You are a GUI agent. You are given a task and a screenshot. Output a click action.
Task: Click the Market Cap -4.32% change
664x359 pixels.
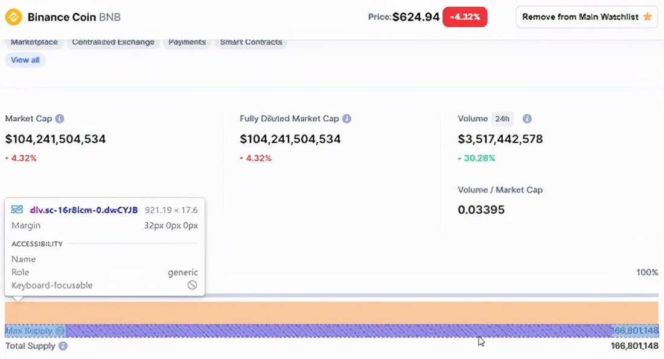tap(21, 158)
